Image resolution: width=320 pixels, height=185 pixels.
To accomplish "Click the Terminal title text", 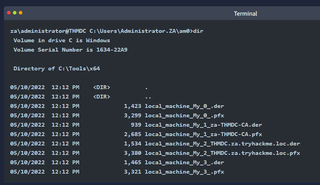I will [x=245, y=14].
